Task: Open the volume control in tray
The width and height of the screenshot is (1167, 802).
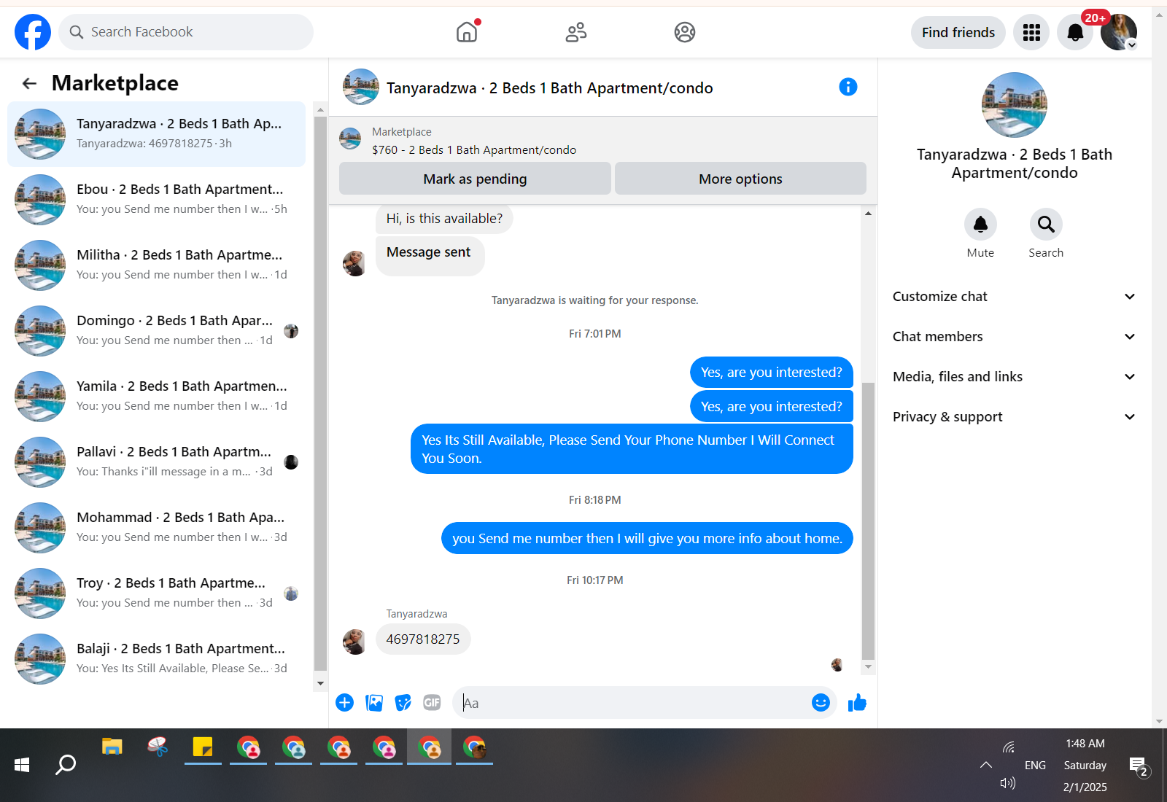Action: tap(1008, 783)
